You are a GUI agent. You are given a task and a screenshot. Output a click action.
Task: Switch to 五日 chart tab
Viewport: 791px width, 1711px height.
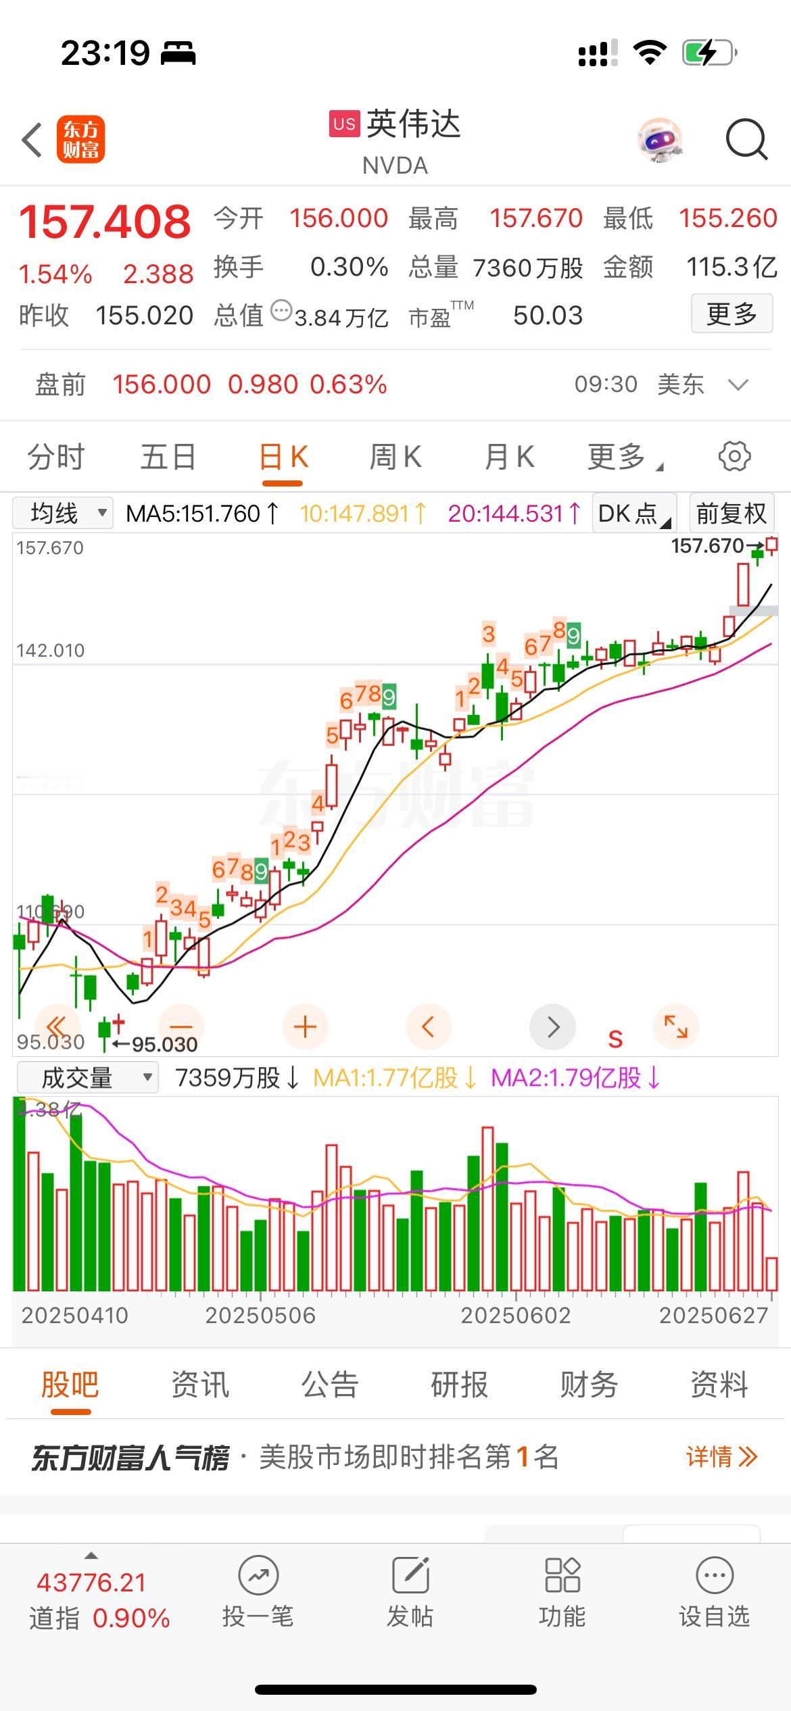[168, 457]
